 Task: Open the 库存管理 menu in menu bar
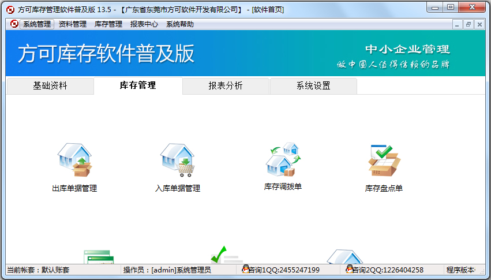[x=108, y=24]
